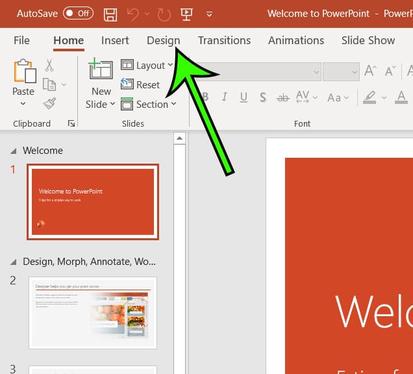The image size is (413, 374).
Task: Click Increase Font Size icon
Action: click(370, 71)
